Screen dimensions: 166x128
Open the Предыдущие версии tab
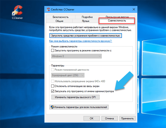pyautogui.click(x=117, y=17)
